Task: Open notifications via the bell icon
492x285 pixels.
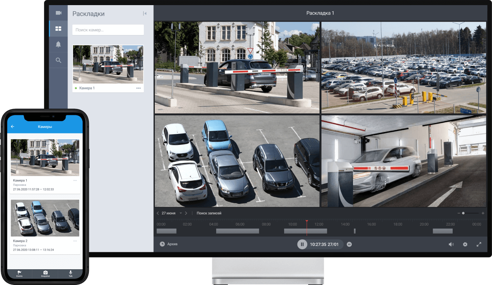Action: 59,44
